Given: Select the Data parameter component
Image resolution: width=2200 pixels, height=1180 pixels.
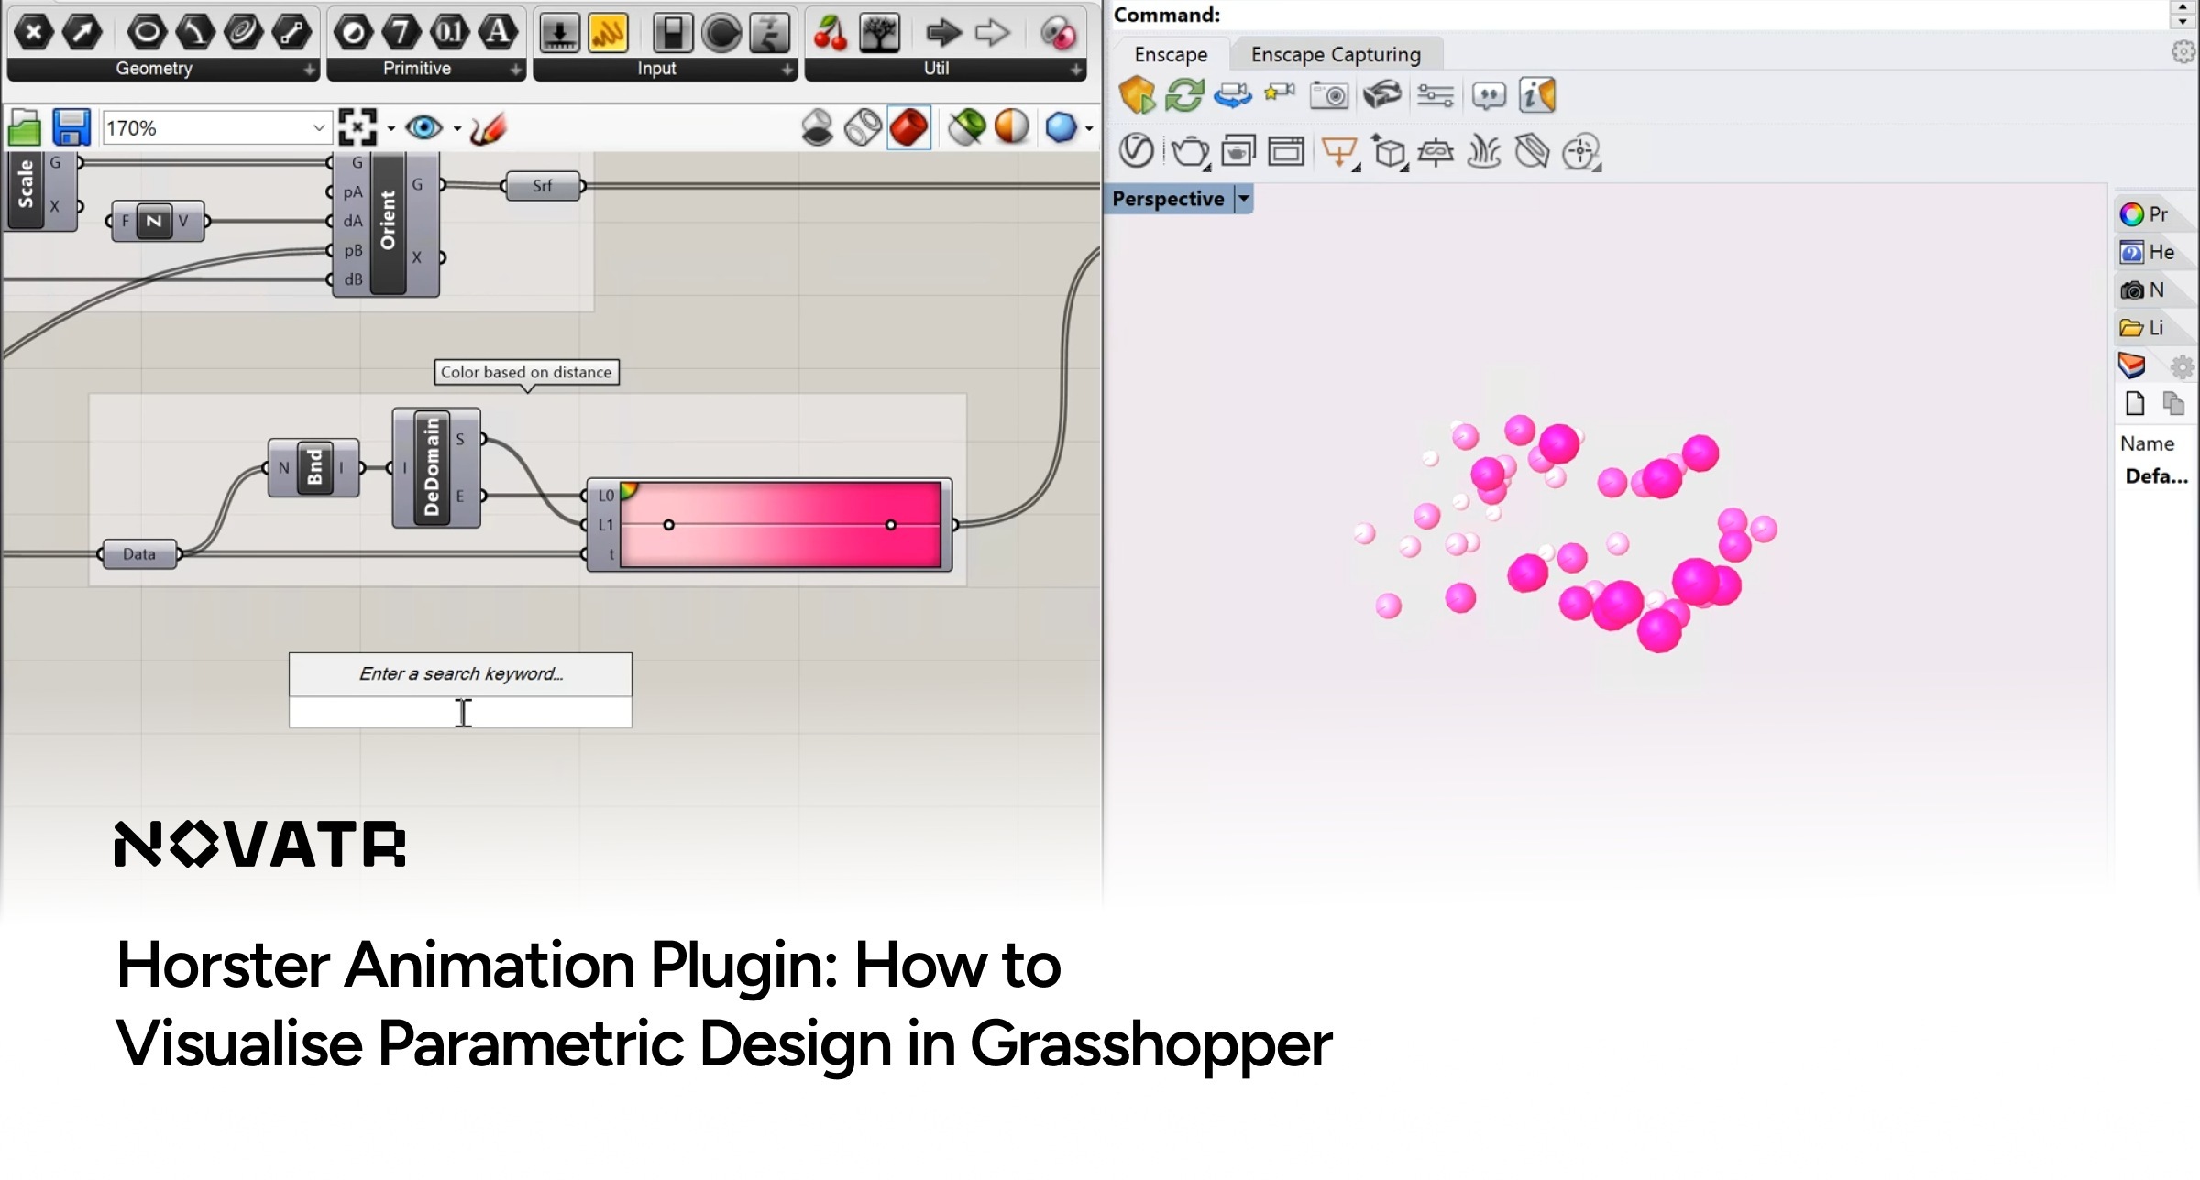Looking at the screenshot, I should click(139, 554).
